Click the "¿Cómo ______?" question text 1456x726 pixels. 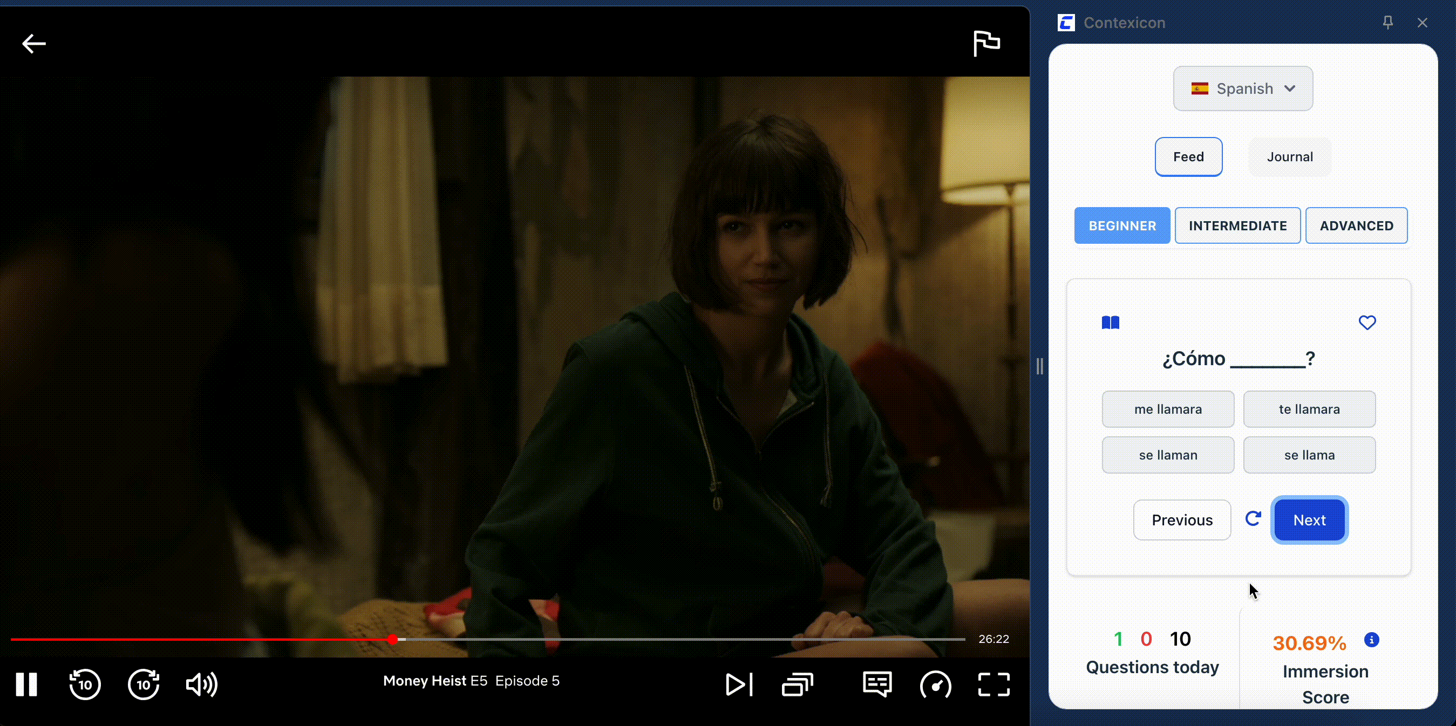(x=1239, y=359)
